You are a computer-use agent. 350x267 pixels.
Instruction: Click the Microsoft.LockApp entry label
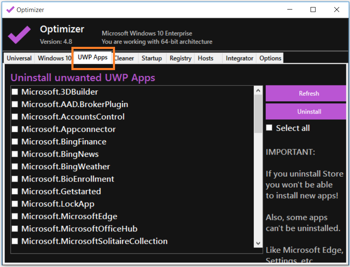point(58,204)
